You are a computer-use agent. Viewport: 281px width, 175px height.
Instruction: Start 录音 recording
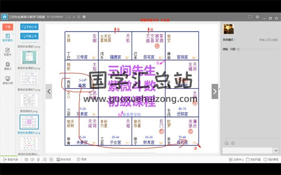pos(81,159)
